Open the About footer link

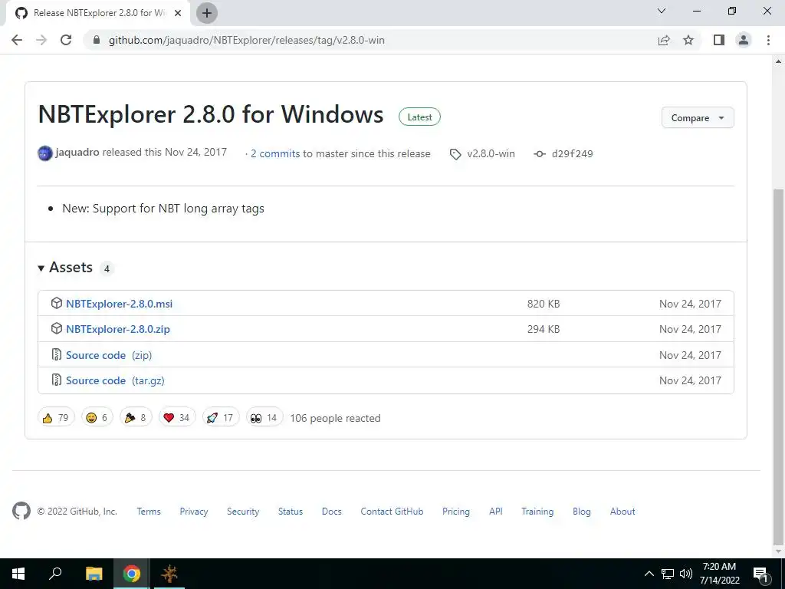[x=622, y=512]
